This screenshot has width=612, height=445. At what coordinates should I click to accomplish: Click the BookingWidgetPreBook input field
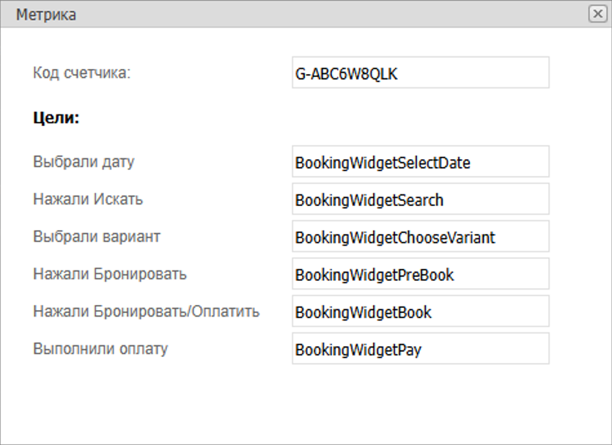pyautogui.click(x=421, y=274)
